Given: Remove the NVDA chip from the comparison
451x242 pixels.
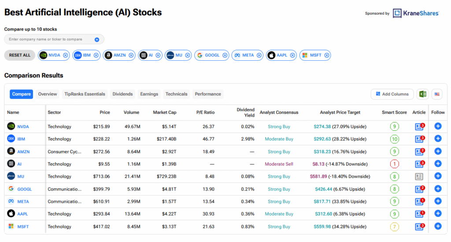Looking at the screenshot, I should tap(66, 55).
